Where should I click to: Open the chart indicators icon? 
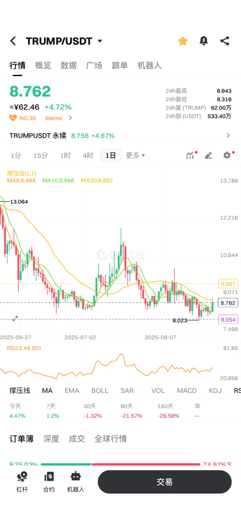click(191, 155)
